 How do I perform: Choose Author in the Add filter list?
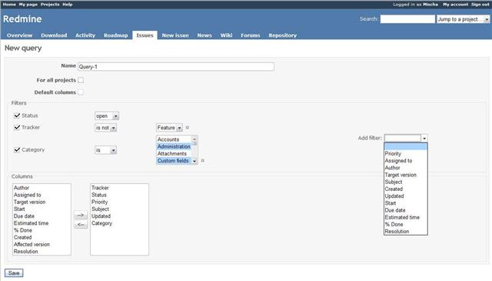coord(405,168)
